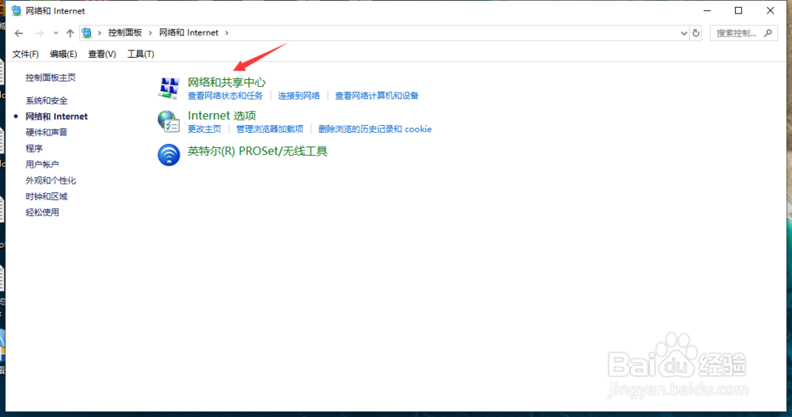Select 系统和安全 in sidebar
Viewport: 792px width, 417px height.
pyautogui.click(x=47, y=100)
